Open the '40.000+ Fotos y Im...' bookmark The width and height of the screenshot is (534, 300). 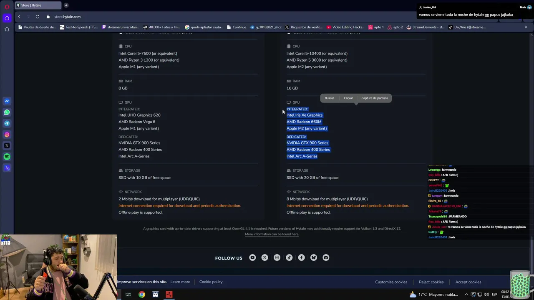coord(161,27)
